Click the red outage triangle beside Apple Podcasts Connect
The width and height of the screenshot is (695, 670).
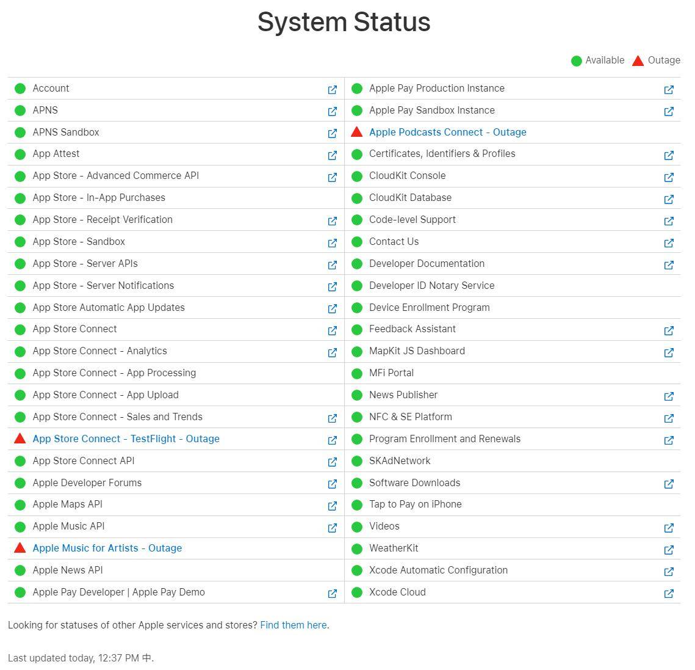[x=357, y=131]
